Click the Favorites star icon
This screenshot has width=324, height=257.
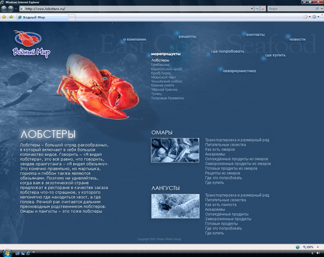coord(4,17)
